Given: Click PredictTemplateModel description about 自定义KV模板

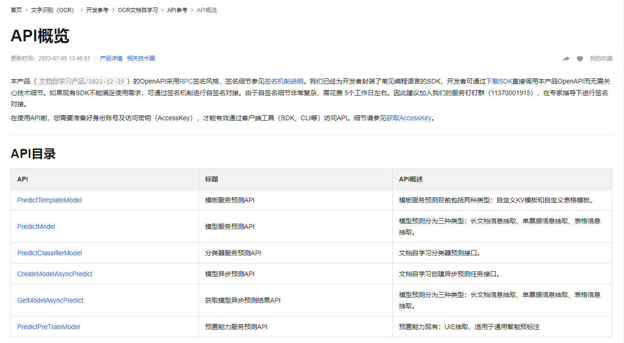Looking at the screenshot, I should (502, 200).
